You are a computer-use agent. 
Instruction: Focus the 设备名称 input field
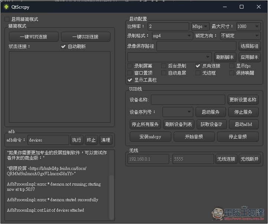point(188,100)
